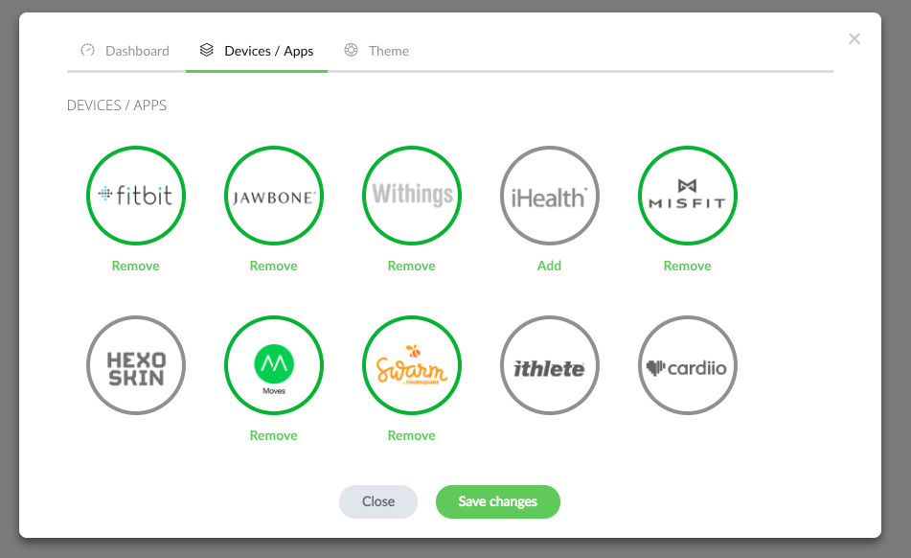Choose the ithlete app circle

[x=550, y=365]
